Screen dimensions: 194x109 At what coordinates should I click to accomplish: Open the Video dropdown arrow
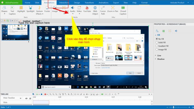[x=79, y=14]
